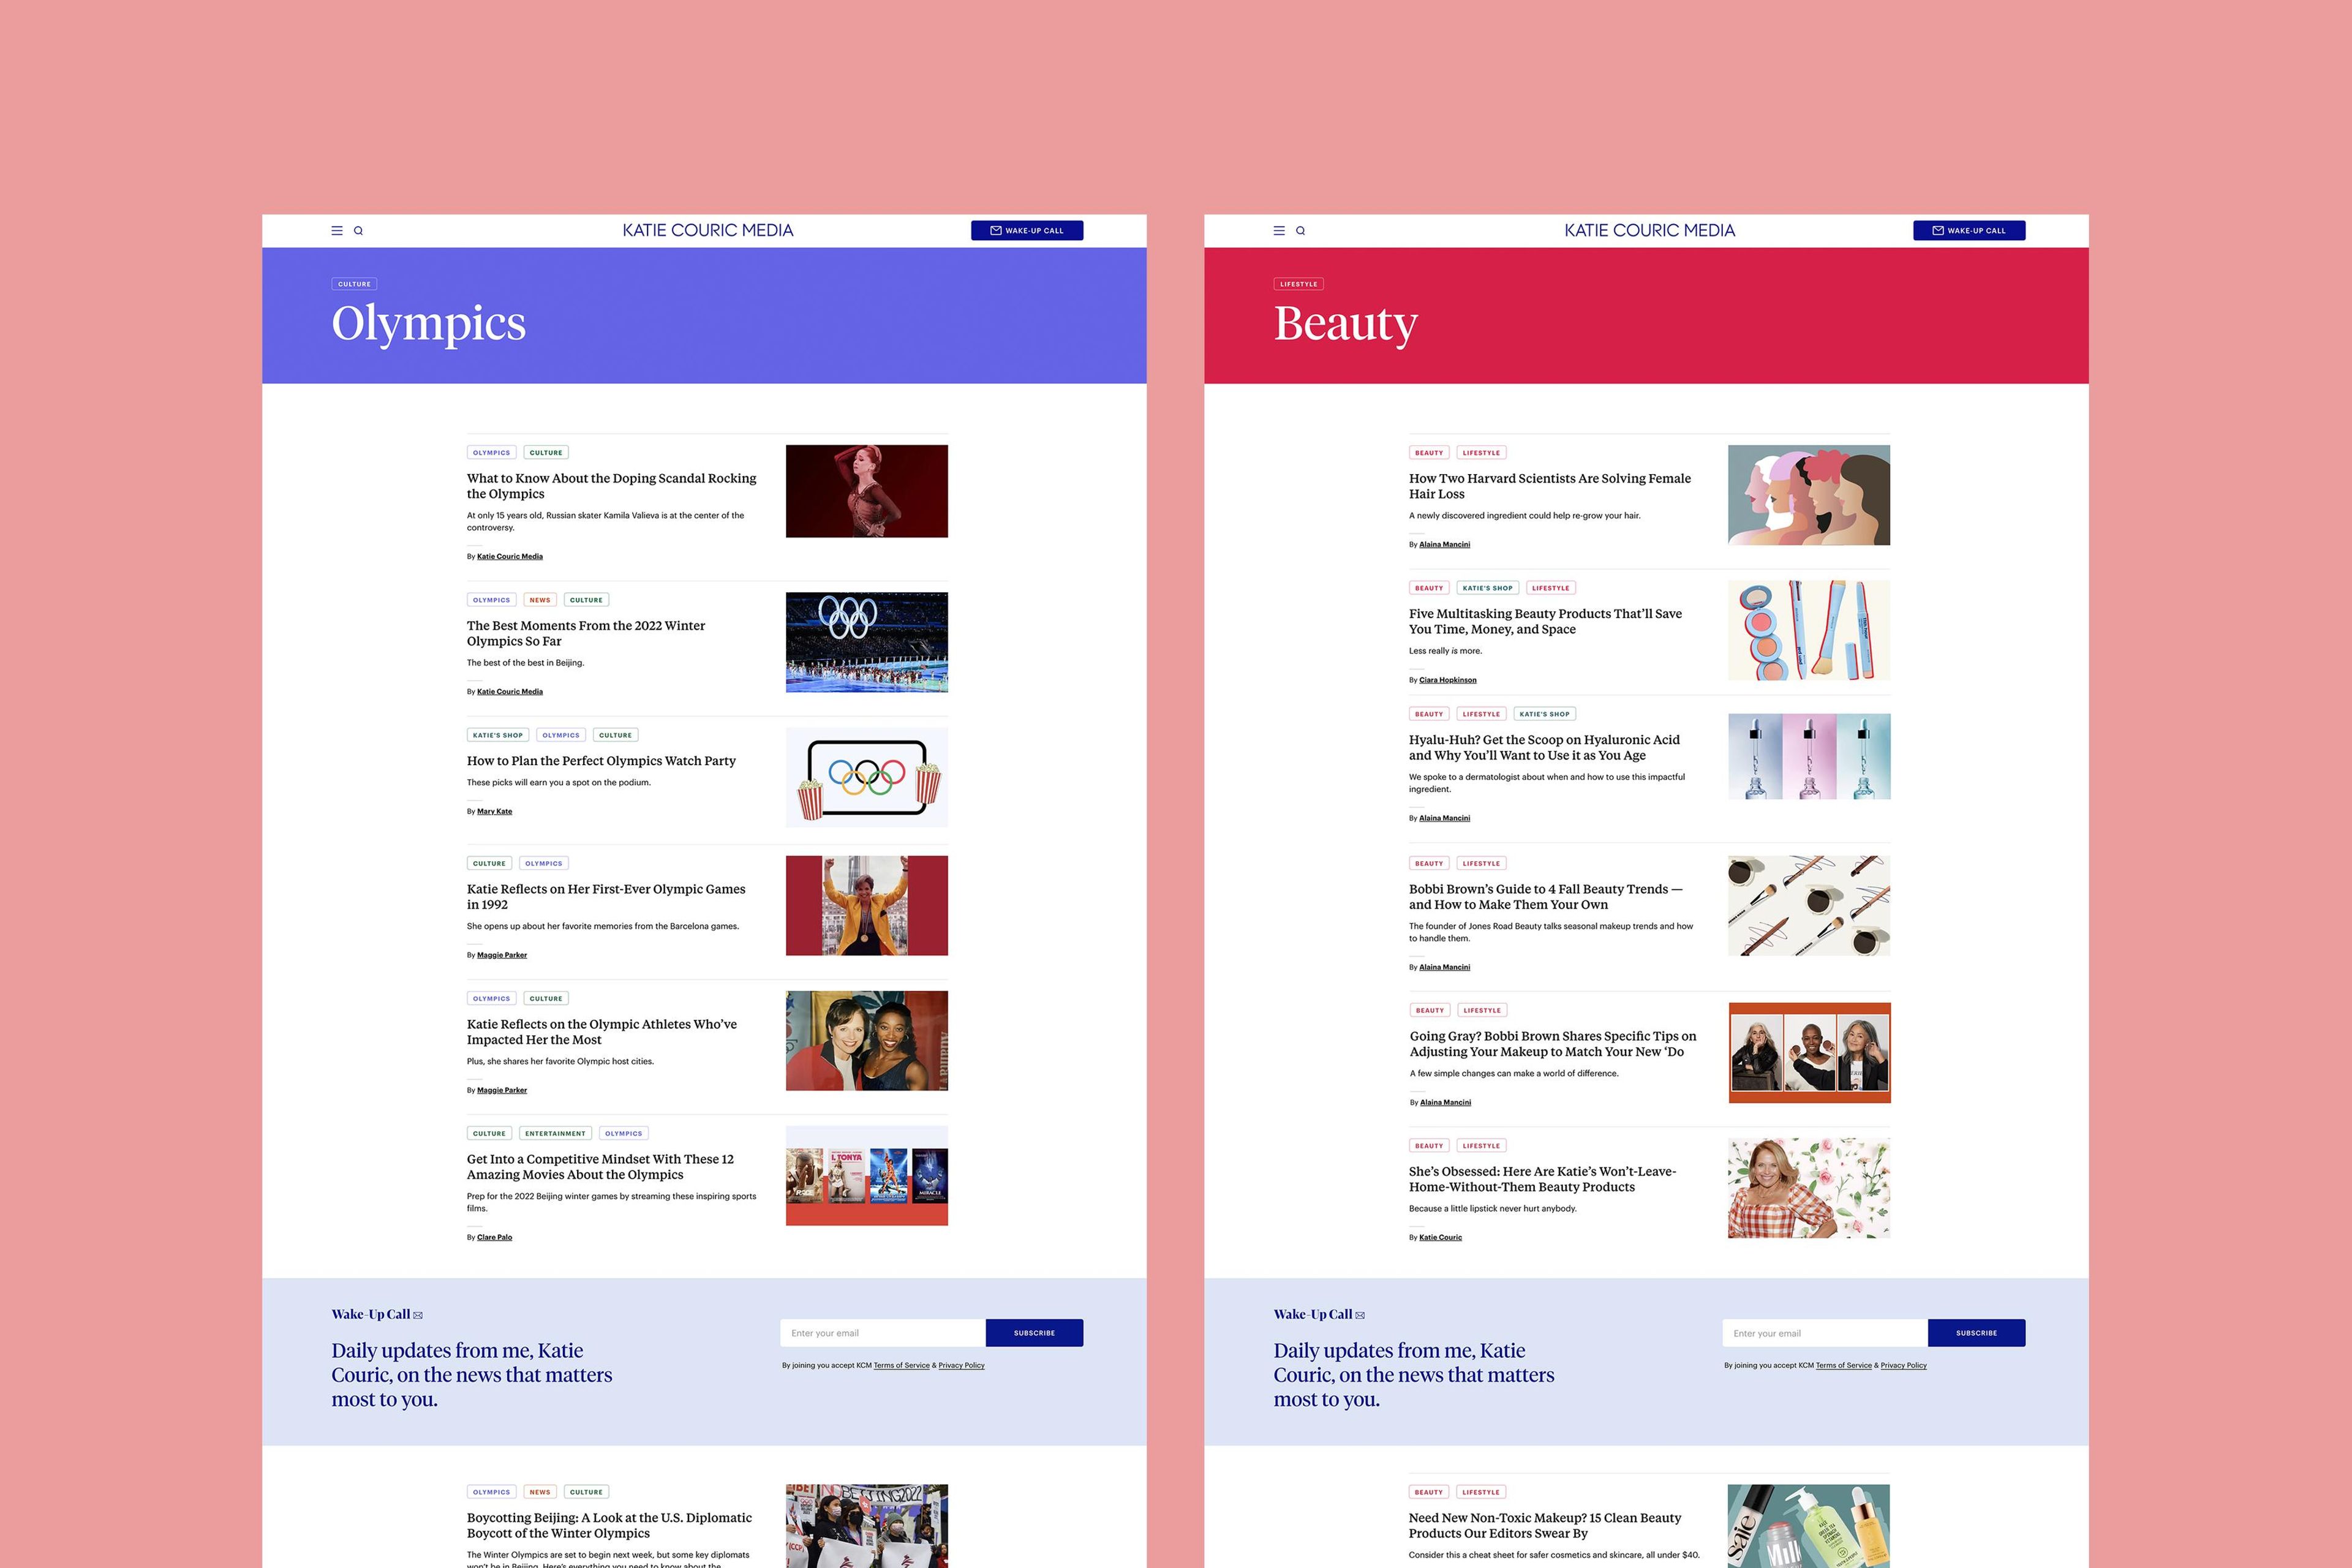Focus email field on Olympics page

point(882,1333)
